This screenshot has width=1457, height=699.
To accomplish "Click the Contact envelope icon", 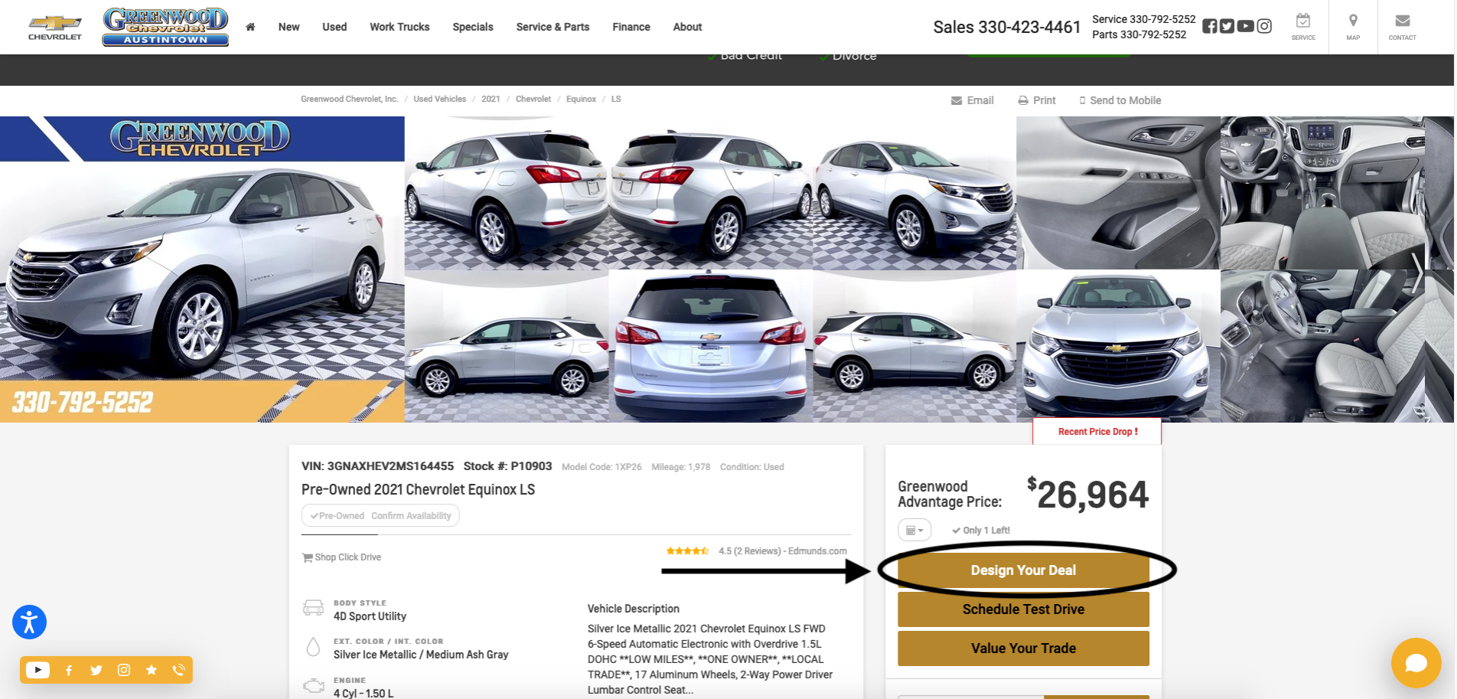I will [1402, 26].
